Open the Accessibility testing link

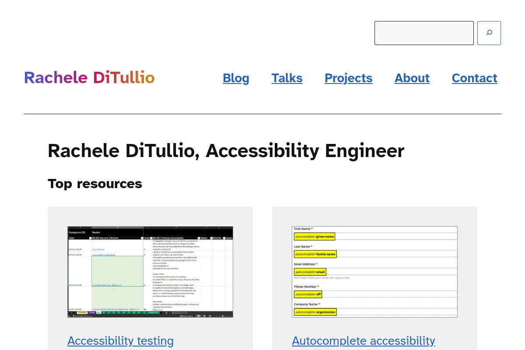[121, 341]
